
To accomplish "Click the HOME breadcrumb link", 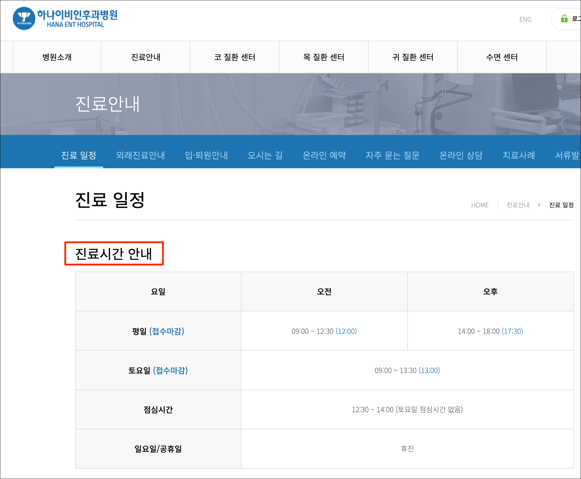I will (480, 205).
